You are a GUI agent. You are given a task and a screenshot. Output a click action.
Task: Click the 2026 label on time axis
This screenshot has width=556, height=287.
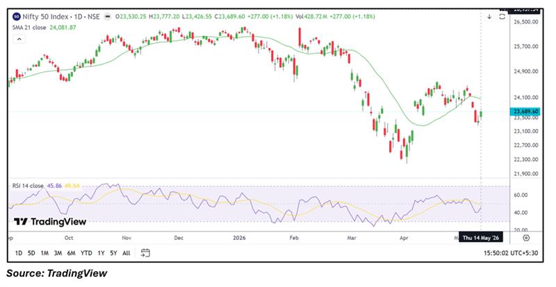tap(239, 238)
